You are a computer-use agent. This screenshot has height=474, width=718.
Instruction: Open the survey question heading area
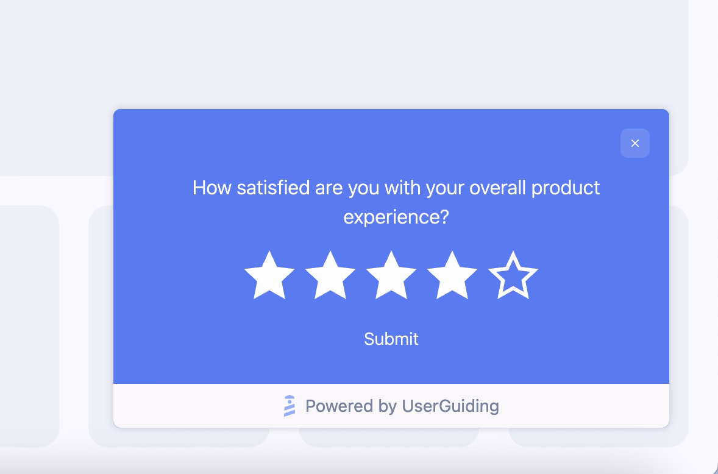(x=396, y=202)
